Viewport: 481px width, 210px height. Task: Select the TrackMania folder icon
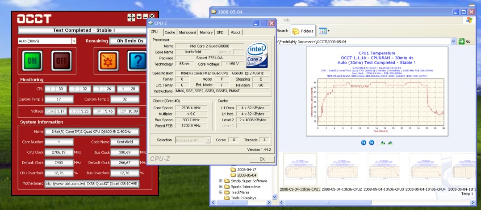click(x=227, y=192)
